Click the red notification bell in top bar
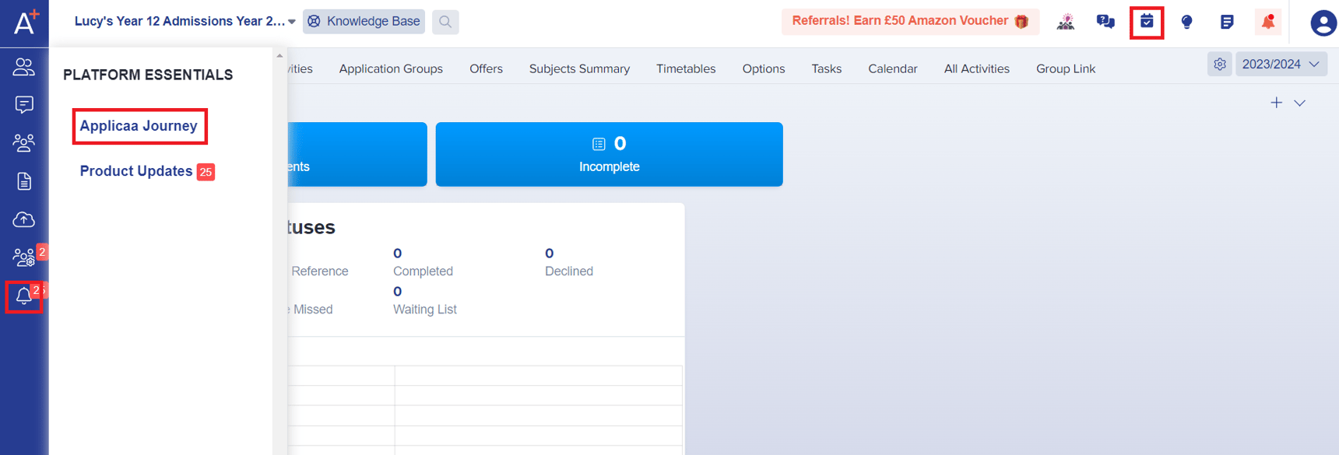 coord(1267,22)
